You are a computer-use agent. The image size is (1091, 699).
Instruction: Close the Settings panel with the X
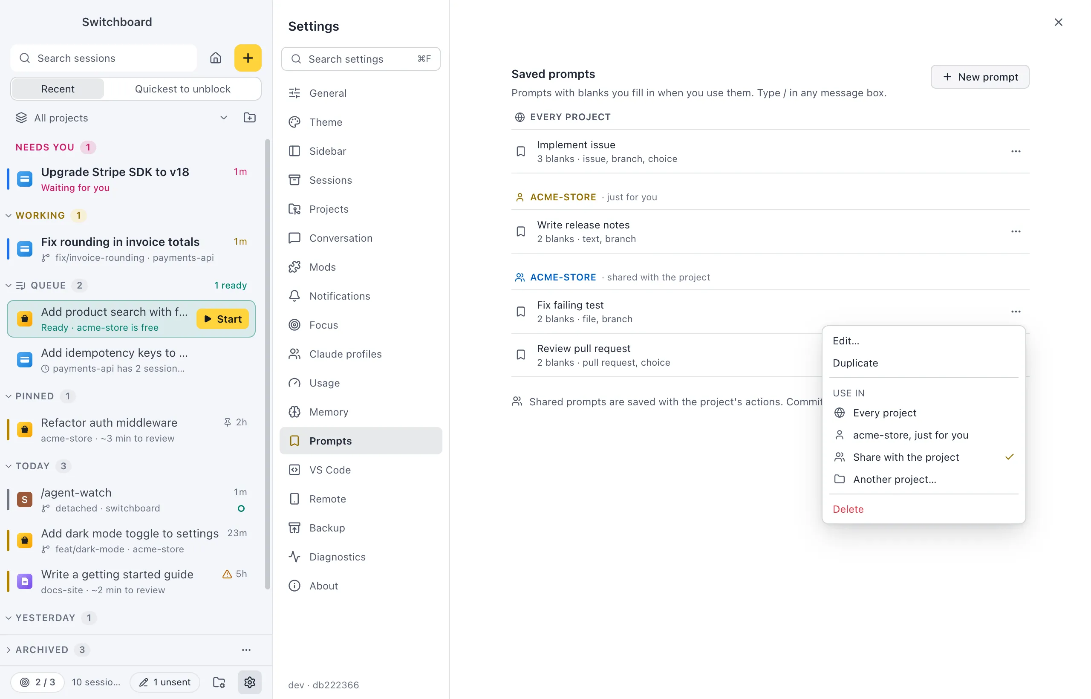[1058, 22]
